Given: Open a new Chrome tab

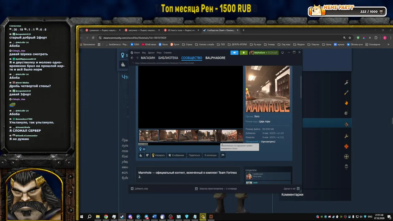Looking at the screenshot, I should tap(243, 30).
